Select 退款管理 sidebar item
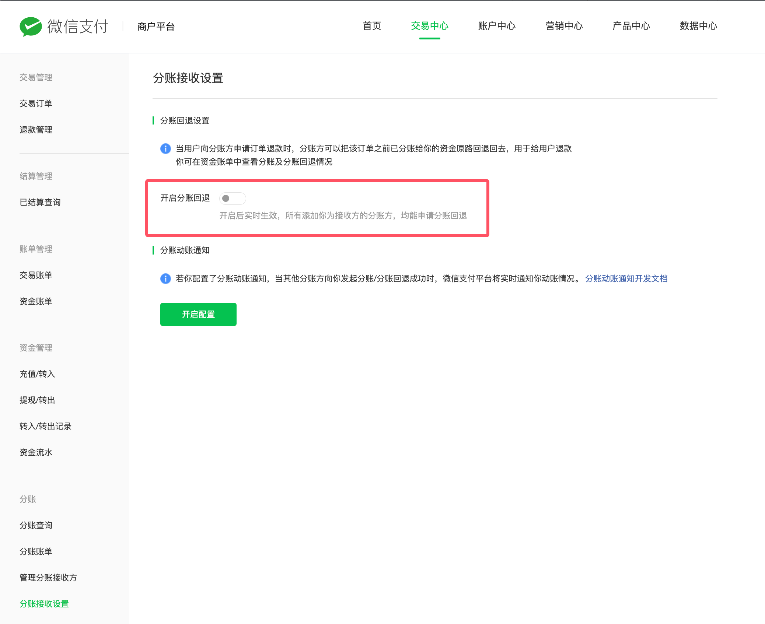Screen dimensions: 765x624 point(36,130)
